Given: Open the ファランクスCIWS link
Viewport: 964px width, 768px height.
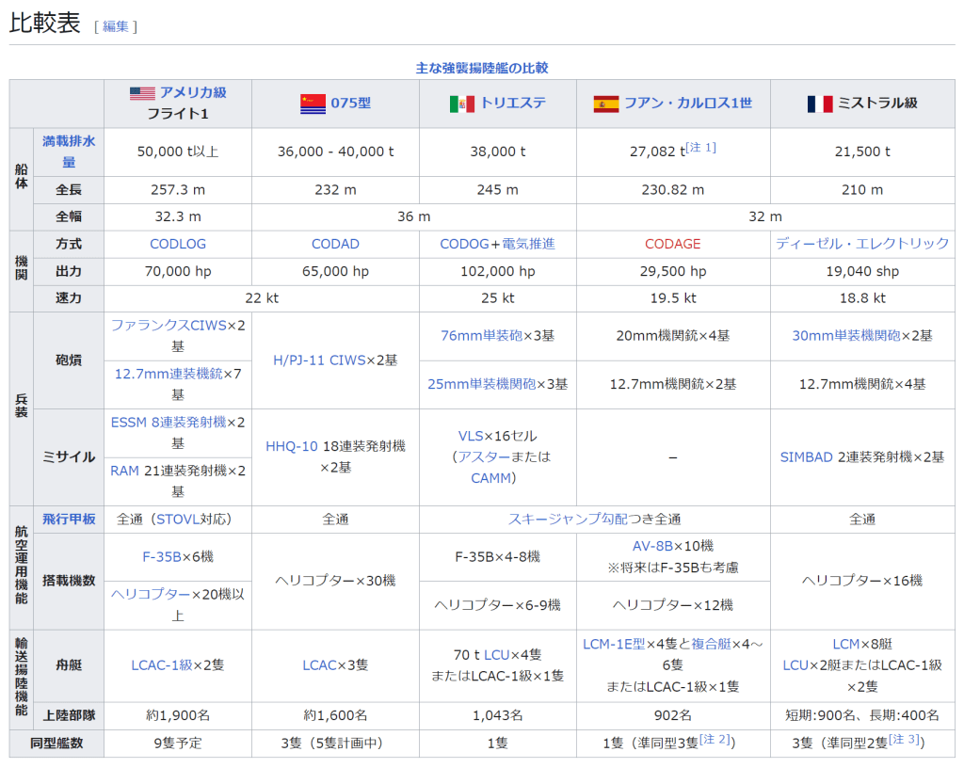Looking at the screenshot, I should coord(168,325).
